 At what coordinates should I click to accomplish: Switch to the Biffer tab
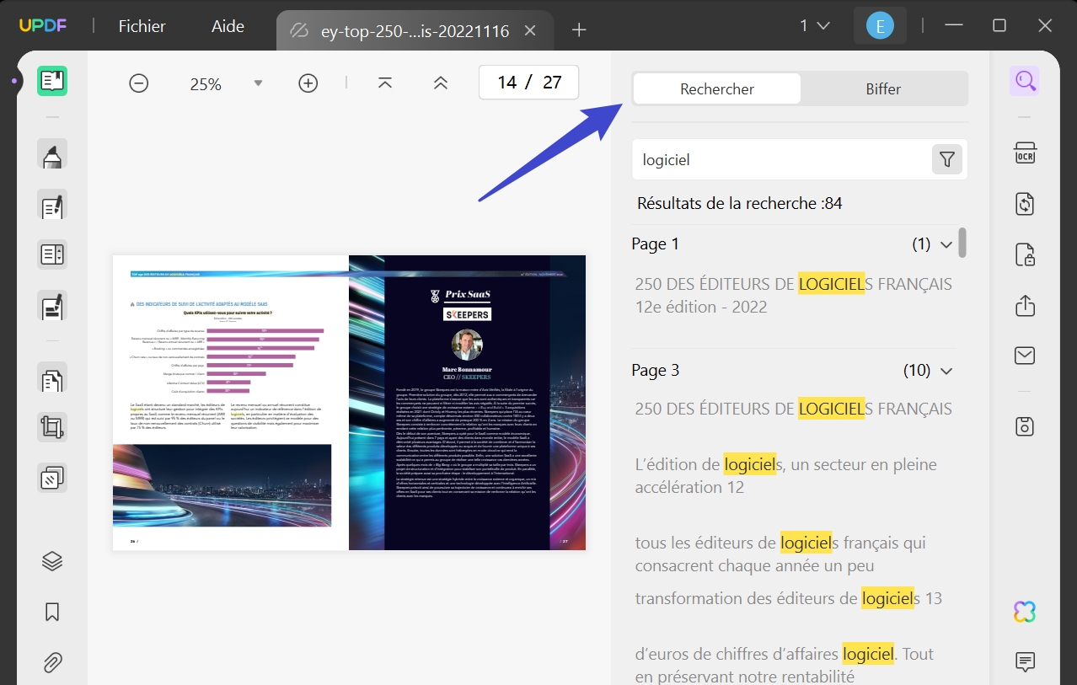click(883, 88)
